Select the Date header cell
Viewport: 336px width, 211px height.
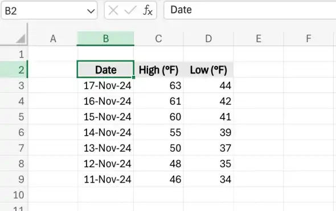[105, 70]
